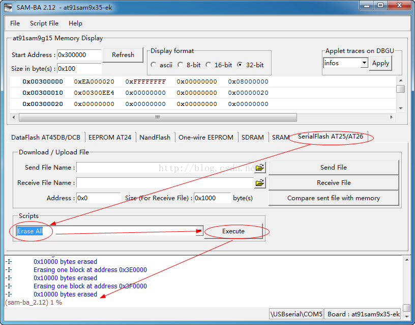This screenshot has height=325, width=415.
Task: Click the \USBserial\COM5 status entry
Action: (296, 314)
